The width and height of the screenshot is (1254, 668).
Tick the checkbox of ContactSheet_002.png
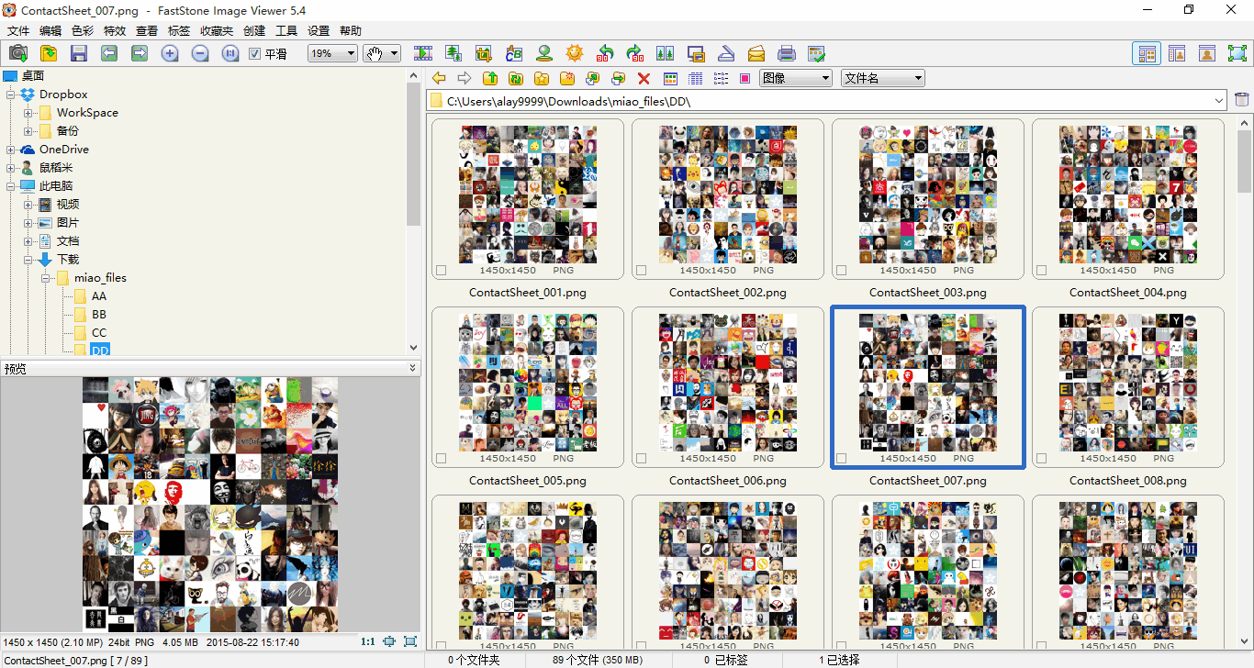pos(641,271)
